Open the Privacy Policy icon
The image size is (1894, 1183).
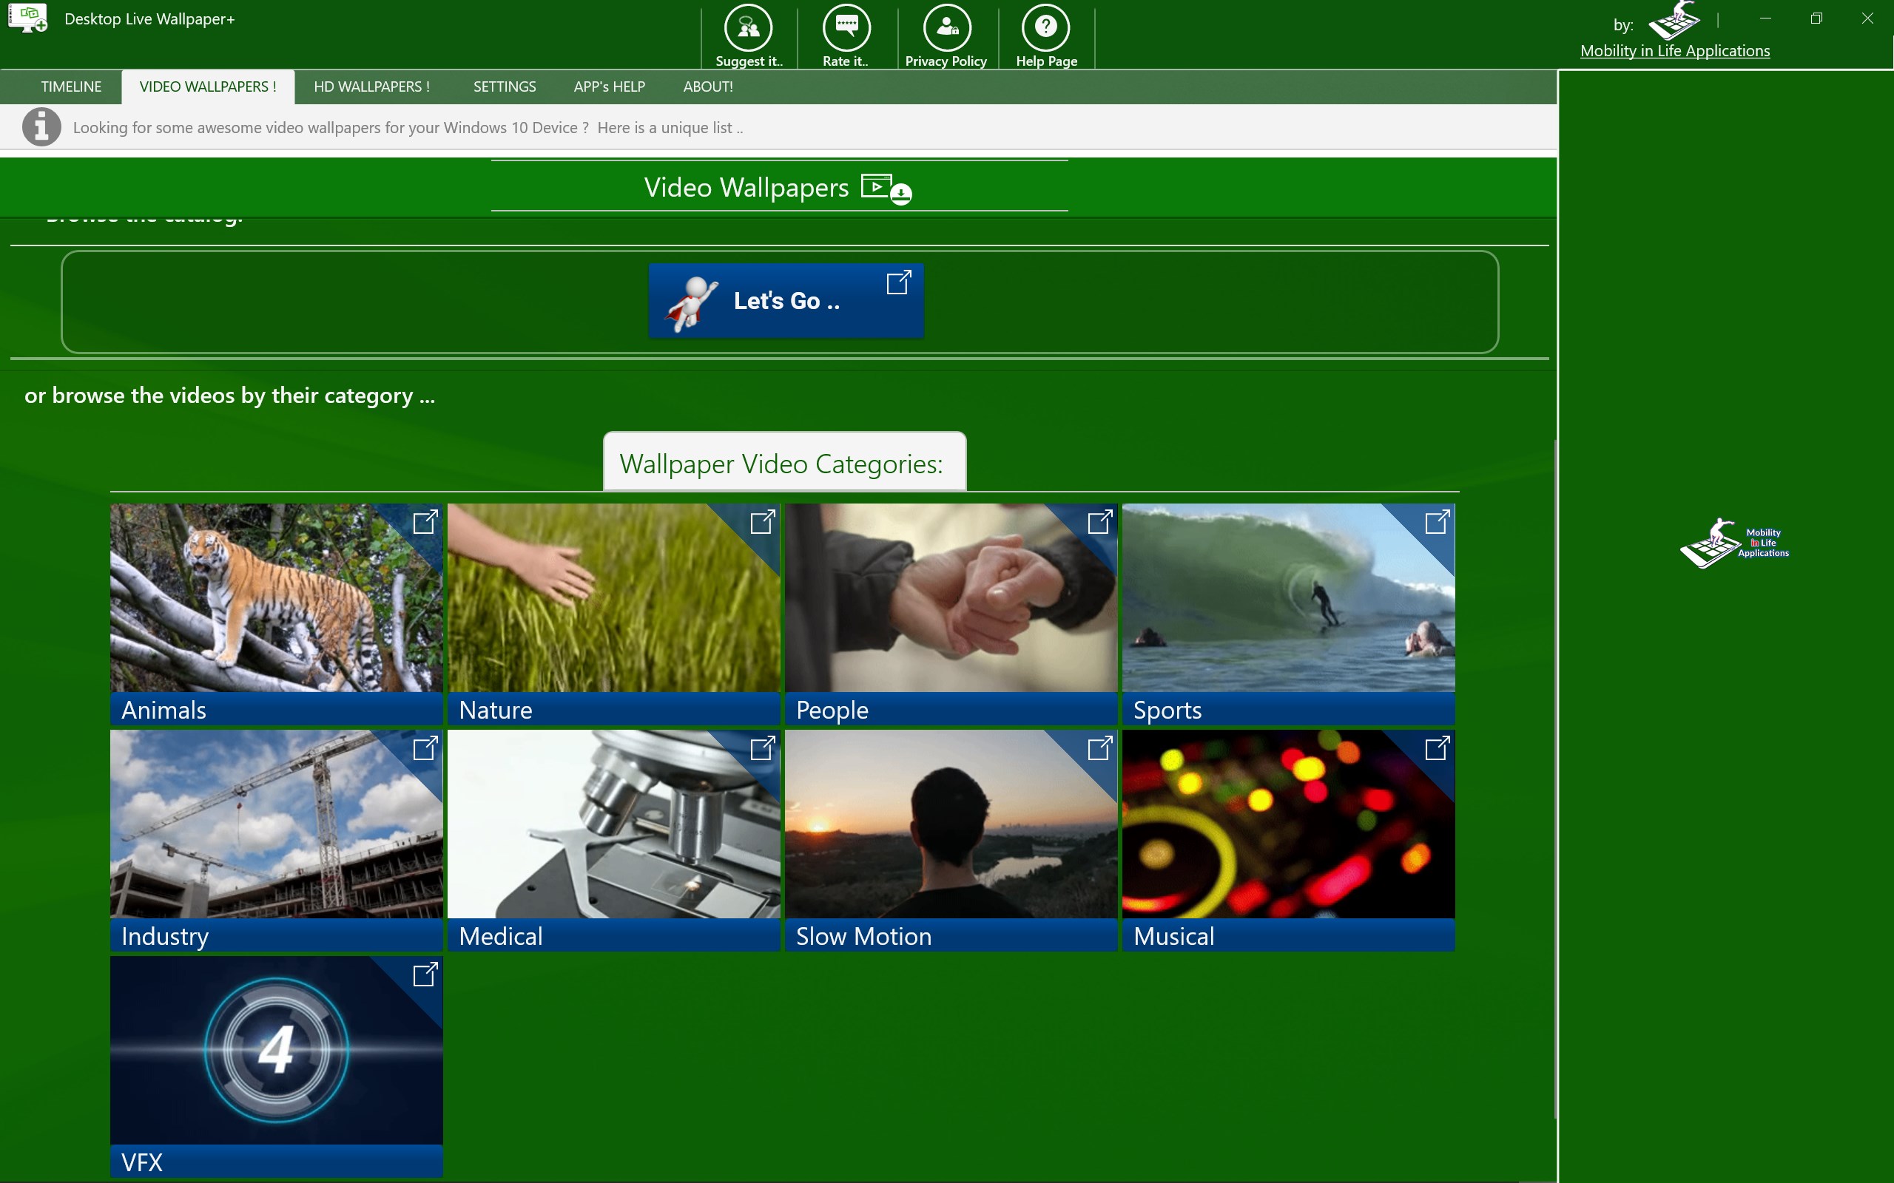(947, 29)
